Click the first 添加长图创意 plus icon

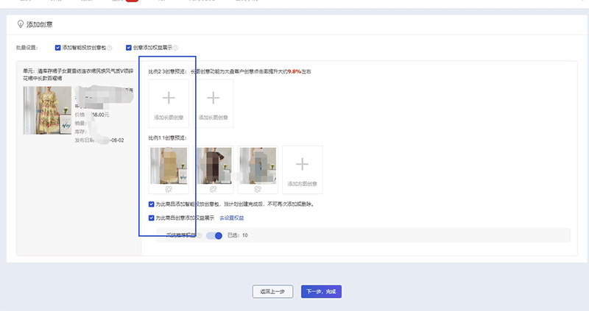pyautogui.click(x=169, y=98)
